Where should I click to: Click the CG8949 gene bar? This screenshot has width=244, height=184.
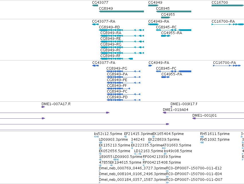click(x=121, y=11)
